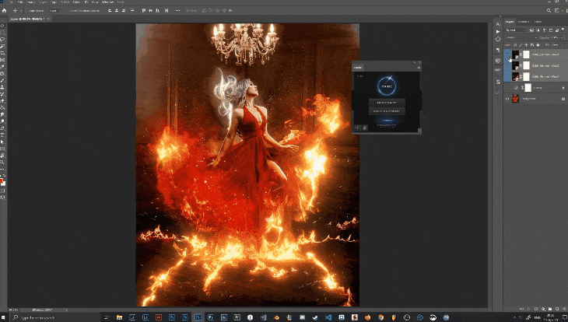568x322 pixels.
Task: Click the S plugin icon in panel dock
Action: coord(498,82)
